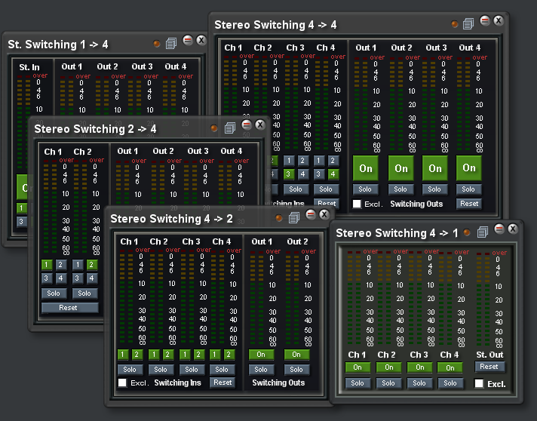Click the pages icon in Stereo Switching 4 -> 1 title bar
The width and height of the screenshot is (537, 421).
click(x=482, y=232)
